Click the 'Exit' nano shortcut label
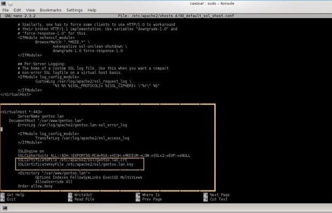Viewport: 332px width, 213px height. click(x=11, y=199)
